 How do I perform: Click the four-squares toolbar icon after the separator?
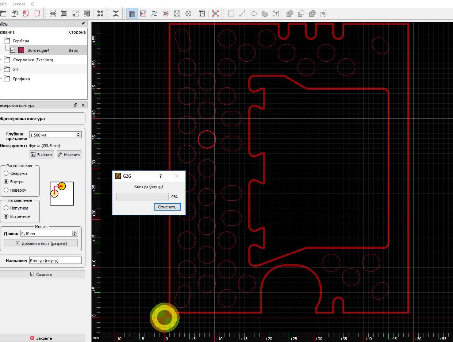[x=116, y=14]
